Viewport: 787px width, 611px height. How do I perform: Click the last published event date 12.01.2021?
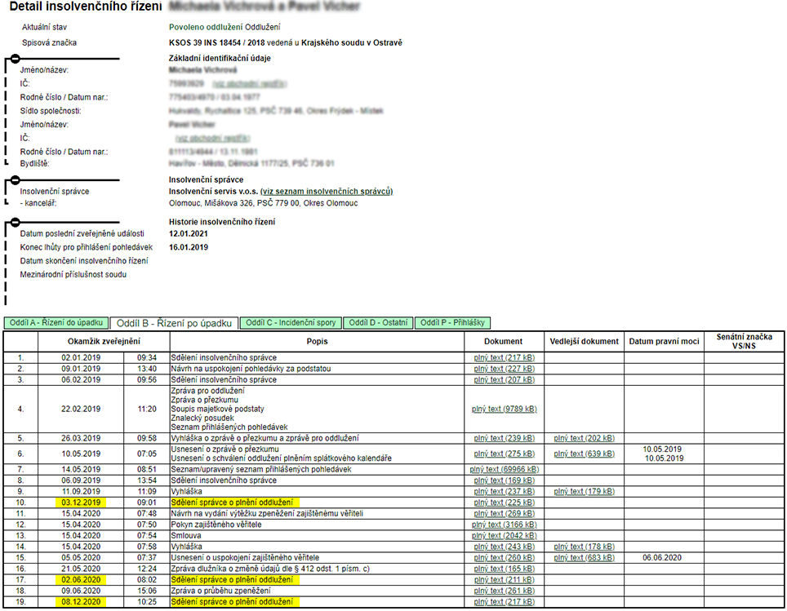pyautogui.click(x=189, y=233)
